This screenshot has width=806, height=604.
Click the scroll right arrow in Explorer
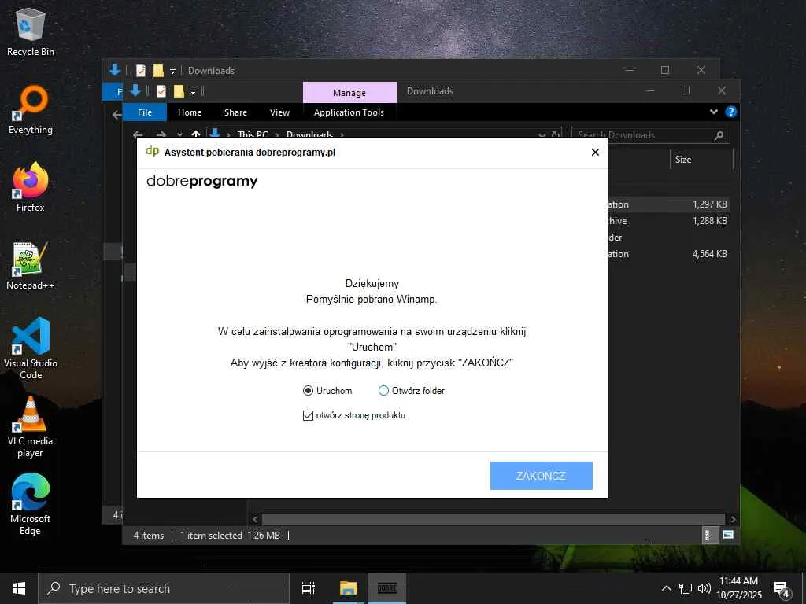pyautogui.click(x=733, y=519)
